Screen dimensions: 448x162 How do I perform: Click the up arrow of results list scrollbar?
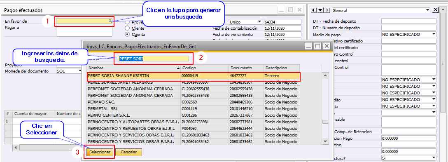tap(325, 75)
